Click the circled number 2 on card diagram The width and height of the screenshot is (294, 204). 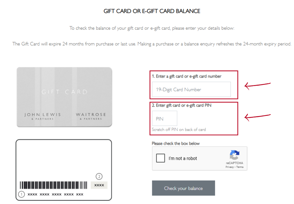coord(99,177)
